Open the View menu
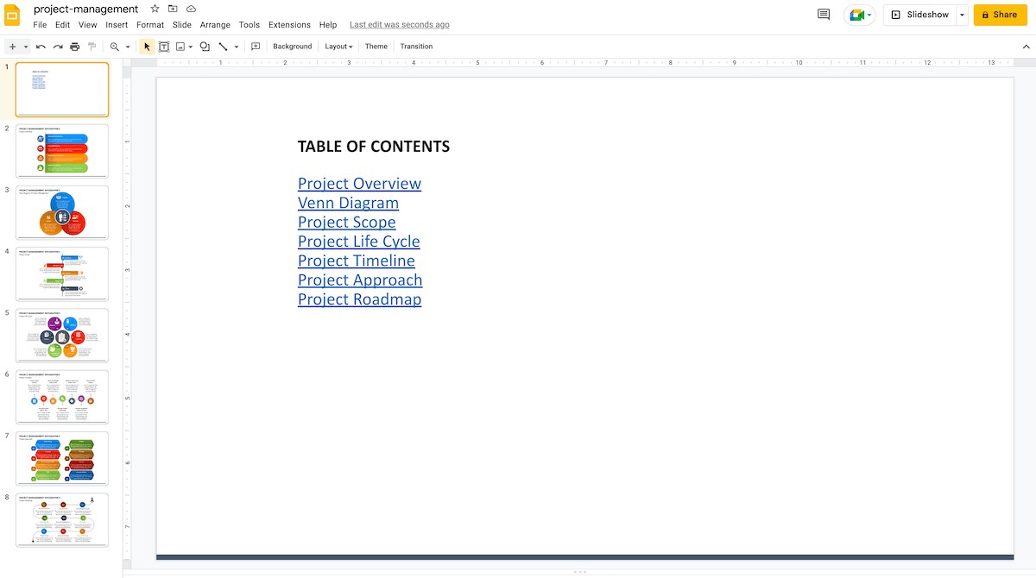Viewport: 1036px width, 578px height. tap(88, 25)
